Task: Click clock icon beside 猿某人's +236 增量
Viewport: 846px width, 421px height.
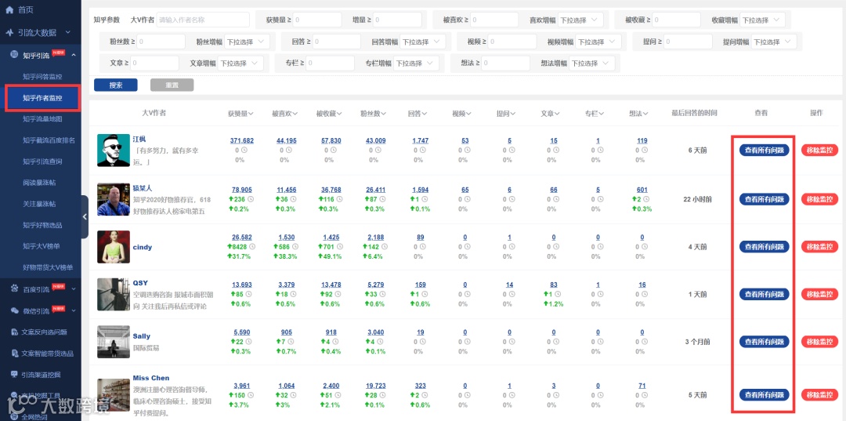Action: pos(249,199)
